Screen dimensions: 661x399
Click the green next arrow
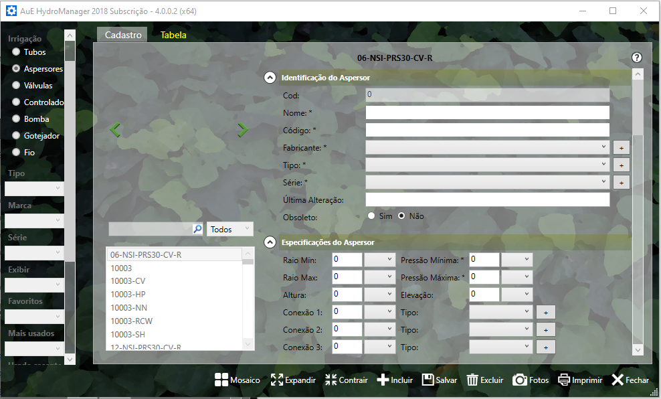coord(242,130)
